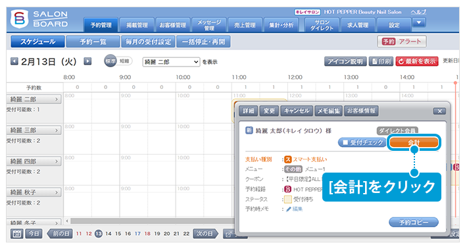This screenshot has width=467, height=249.
Task: Open the お客様管理 tab
Action: coord(173,25)
